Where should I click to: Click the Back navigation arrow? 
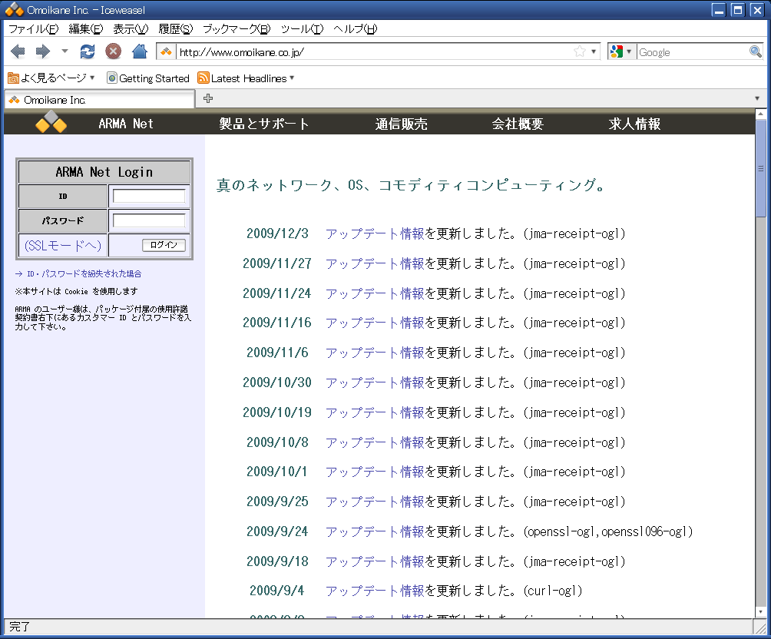[18, 51]
